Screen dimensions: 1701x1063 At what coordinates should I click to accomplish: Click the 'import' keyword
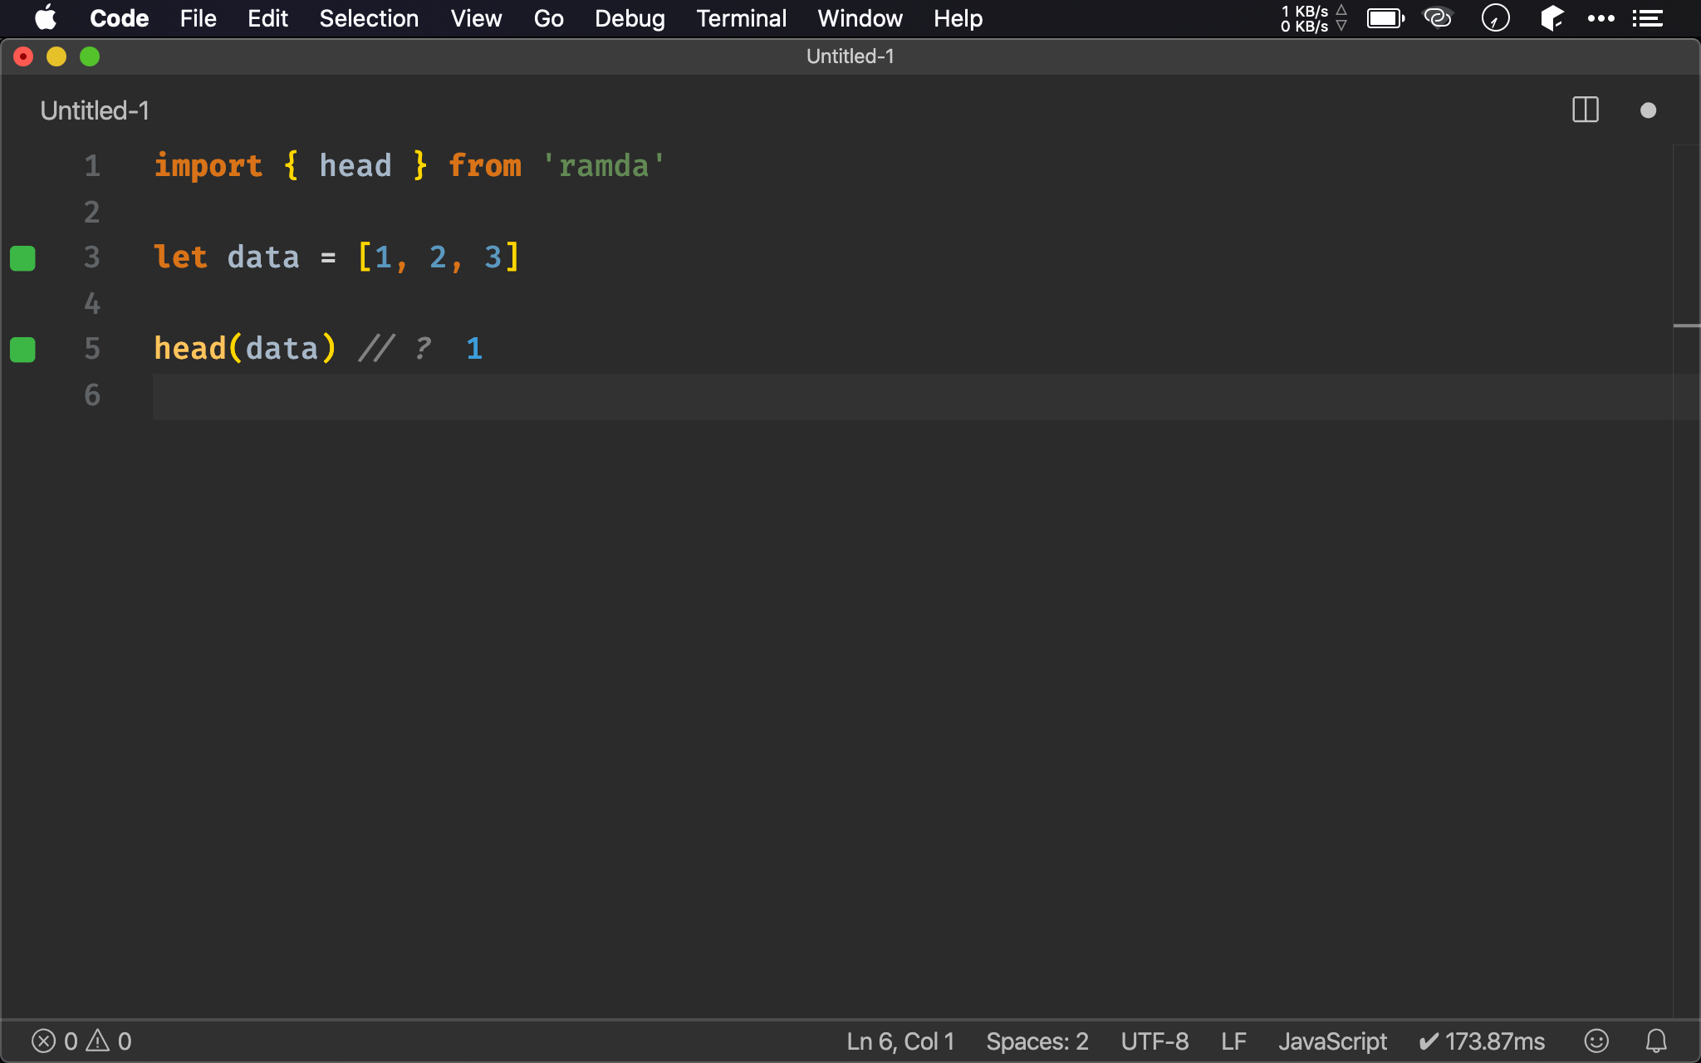click(208, 166)
